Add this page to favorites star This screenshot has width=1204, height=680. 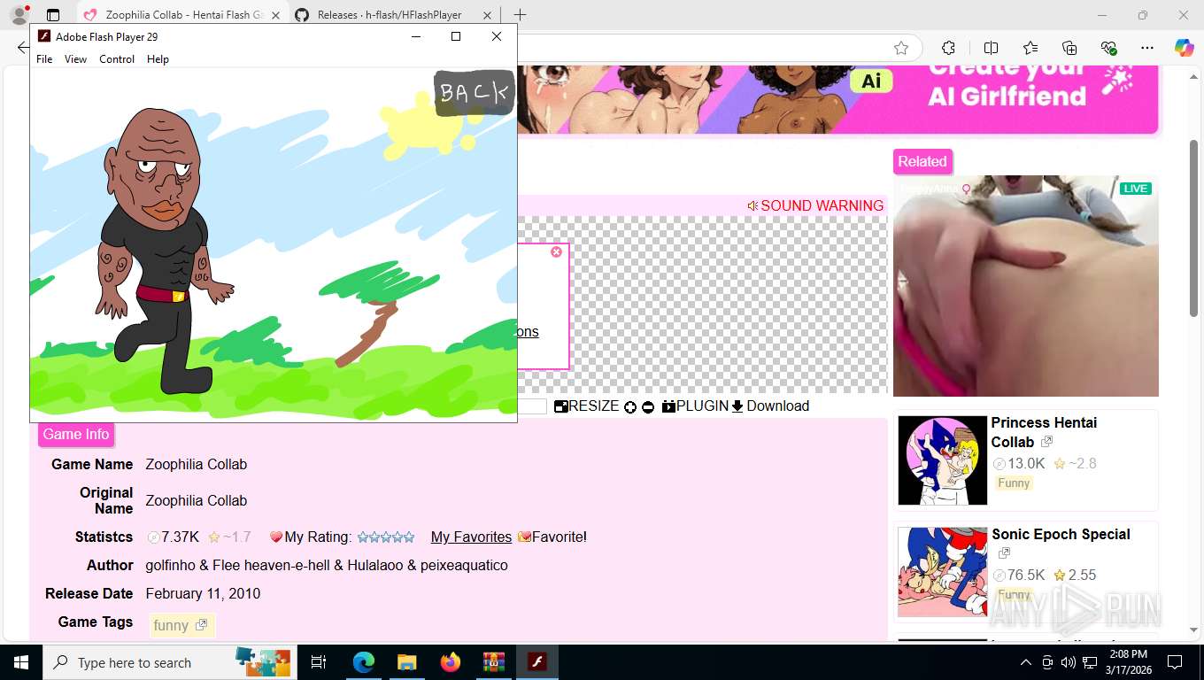coord(901,48)
